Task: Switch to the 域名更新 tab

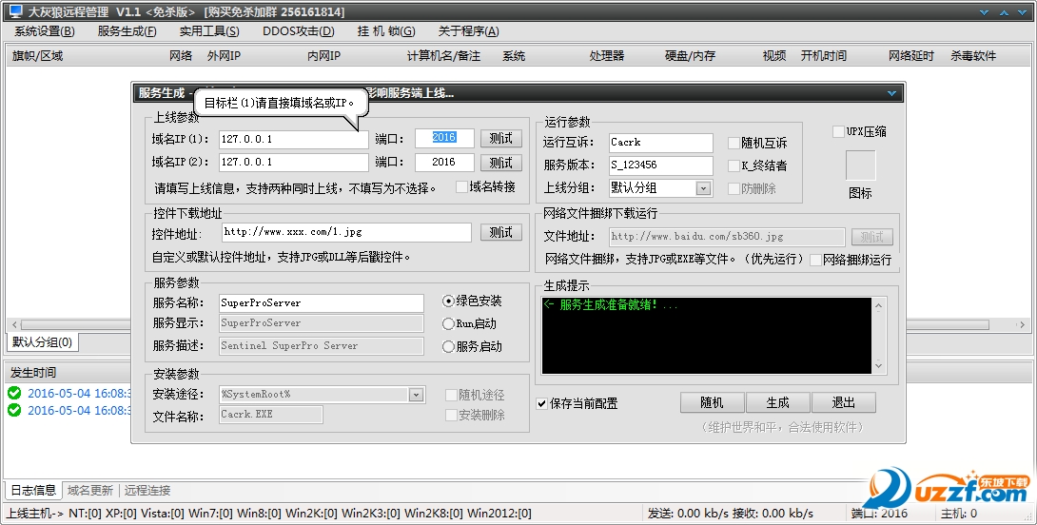Action: [x=90, y=490]
